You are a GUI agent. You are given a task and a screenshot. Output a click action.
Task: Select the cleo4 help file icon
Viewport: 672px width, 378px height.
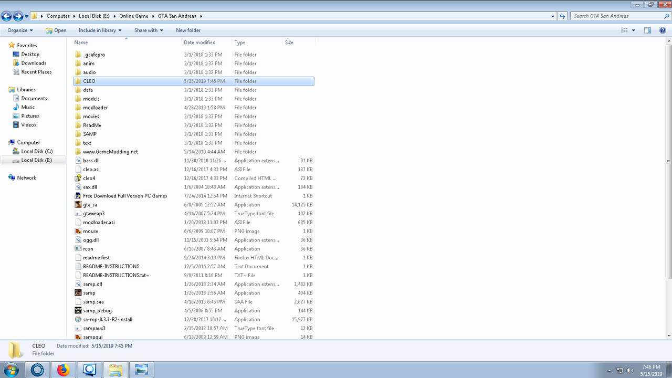78,178
